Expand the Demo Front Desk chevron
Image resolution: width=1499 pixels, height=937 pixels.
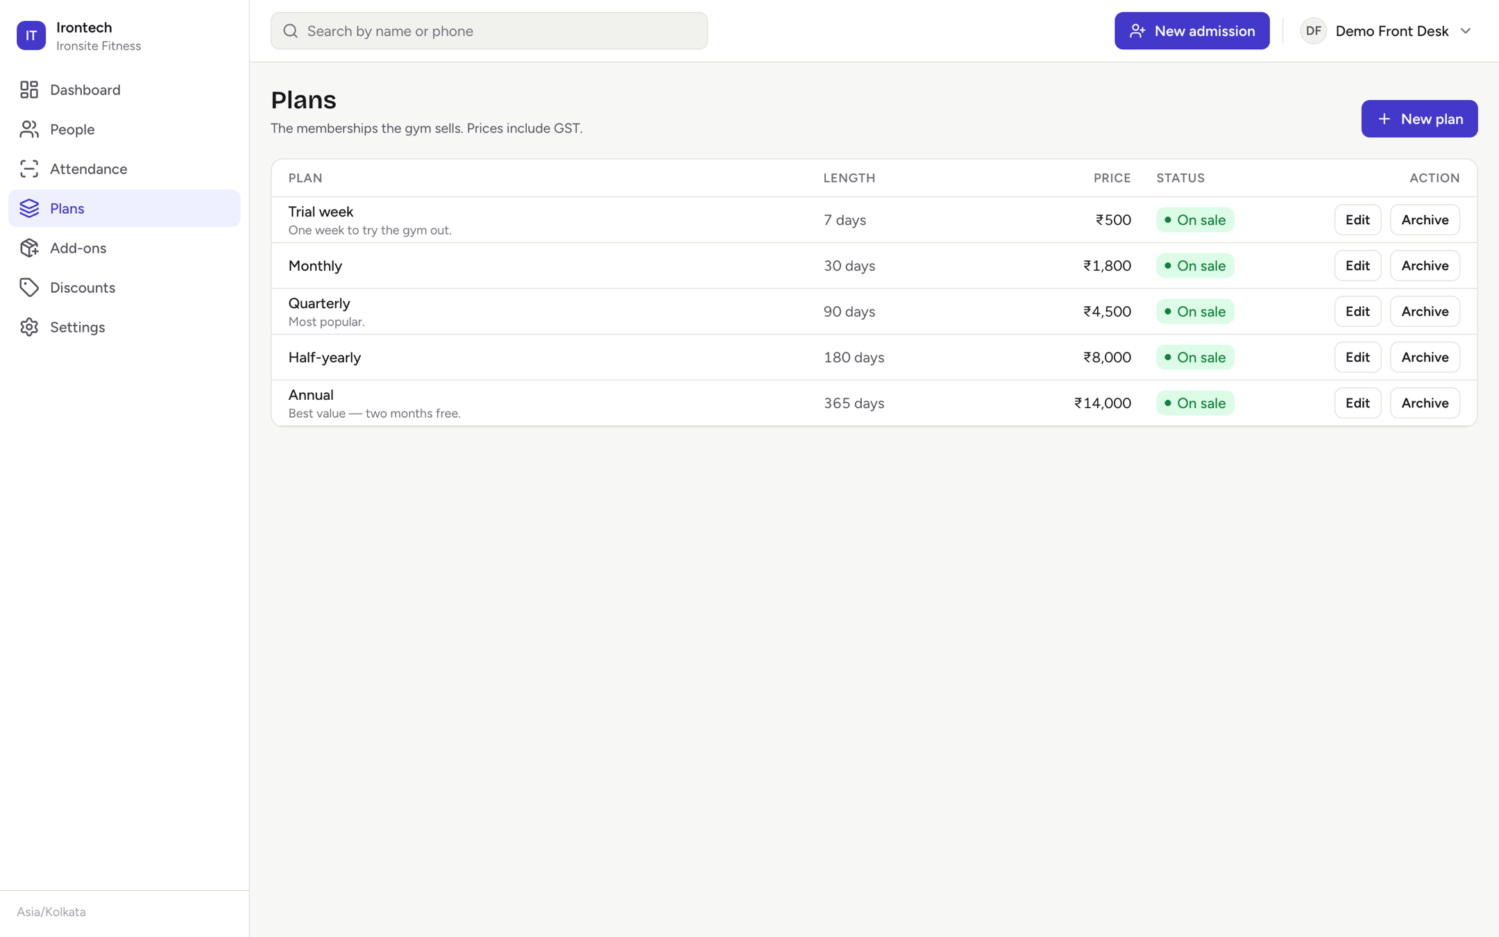pyautogui.click(x=1466, y=31)
